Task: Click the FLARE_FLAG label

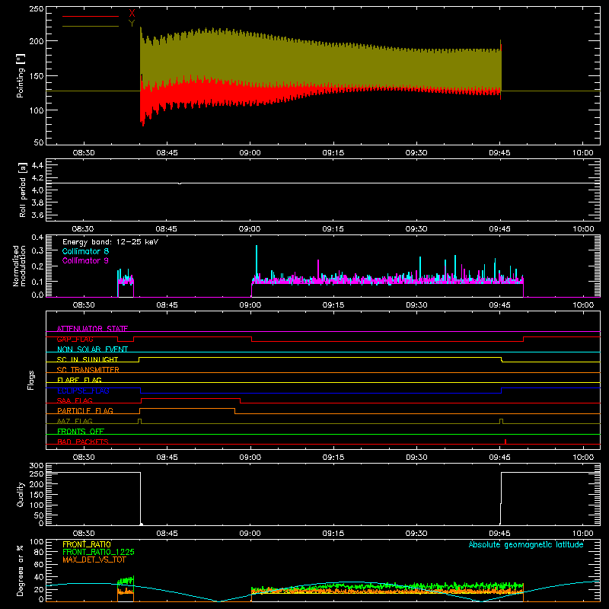Action: pyautogui.click(x=79, y=380)
